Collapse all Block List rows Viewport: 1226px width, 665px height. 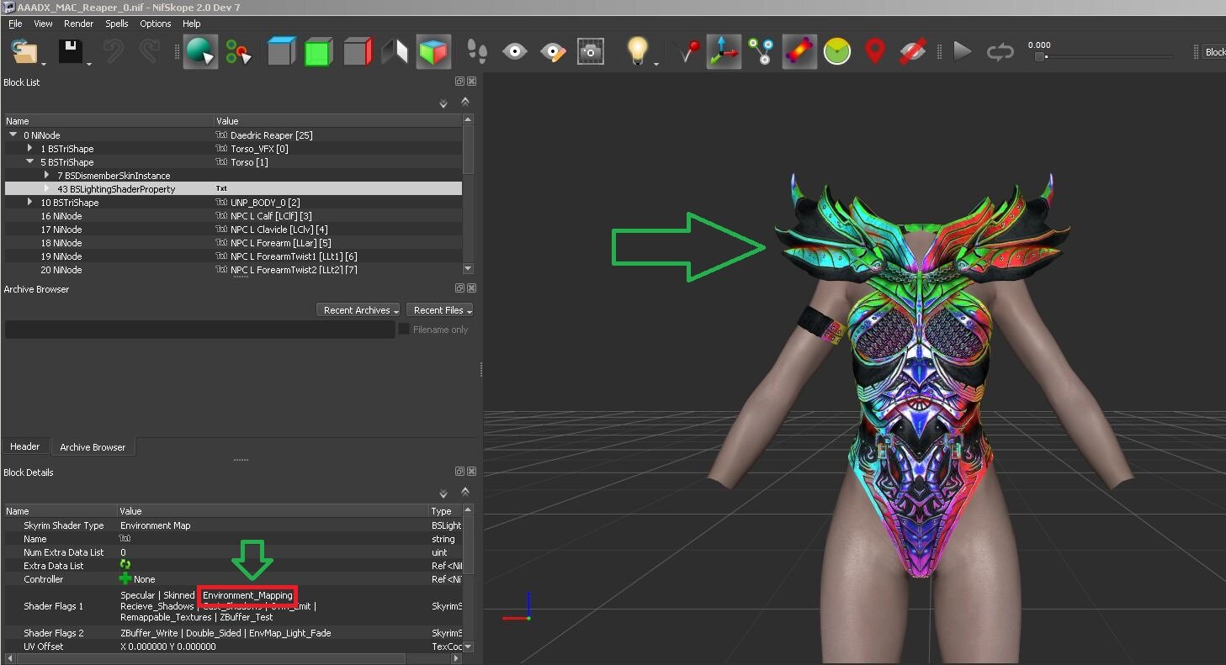pos(464,103)
